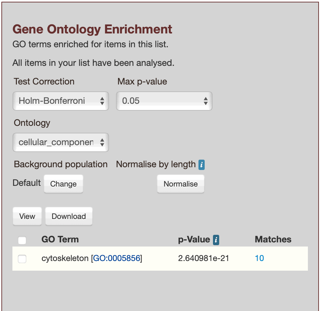Image resolution: width=321 pixels, height=311 pixels.
Task: Click the View button
Action: tap(27, 216)
